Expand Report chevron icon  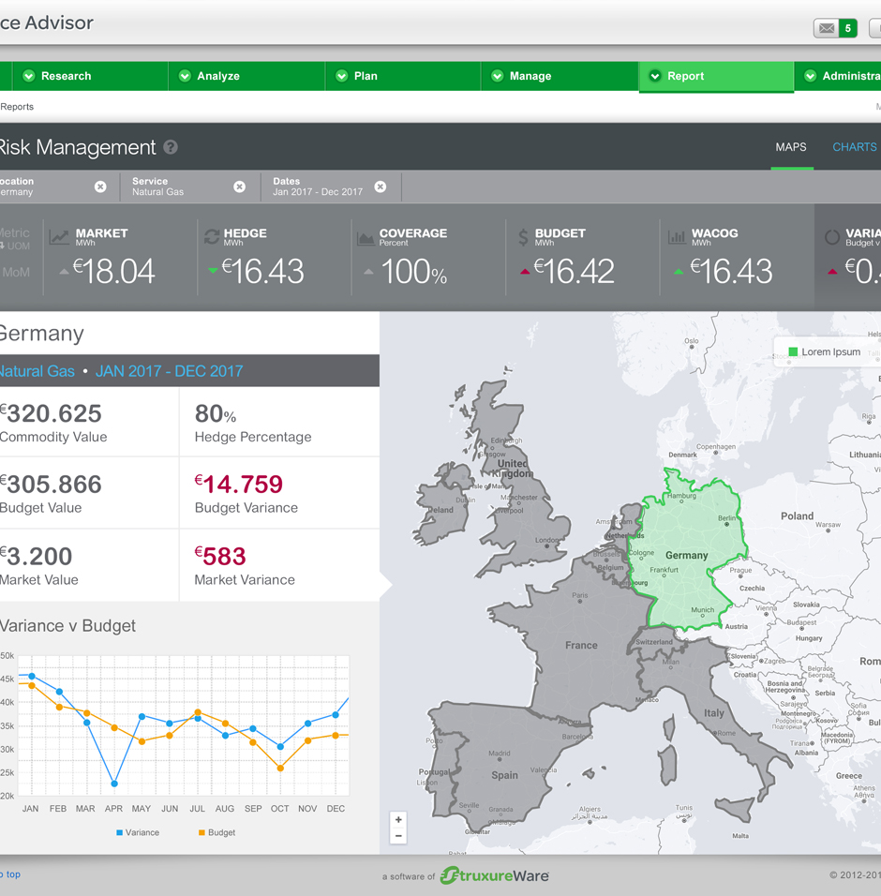click(x=655, y=76)
